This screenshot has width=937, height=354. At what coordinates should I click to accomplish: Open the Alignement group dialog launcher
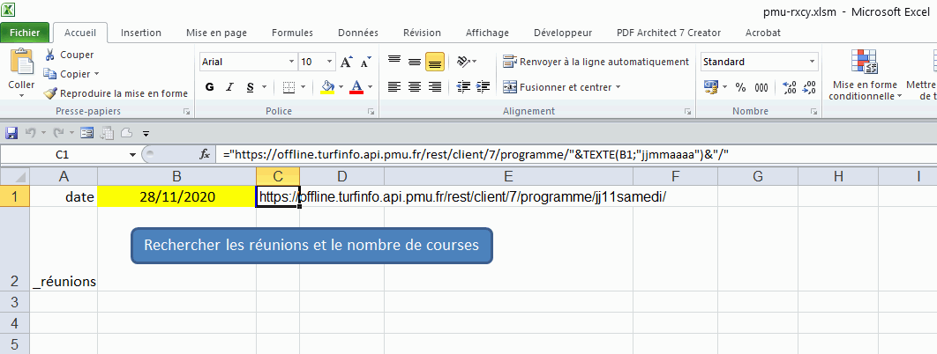(688, 112)
